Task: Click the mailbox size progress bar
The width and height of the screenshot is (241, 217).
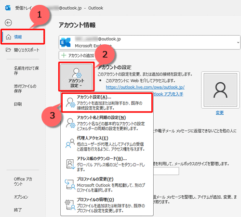Action: [x=166, y=171]
